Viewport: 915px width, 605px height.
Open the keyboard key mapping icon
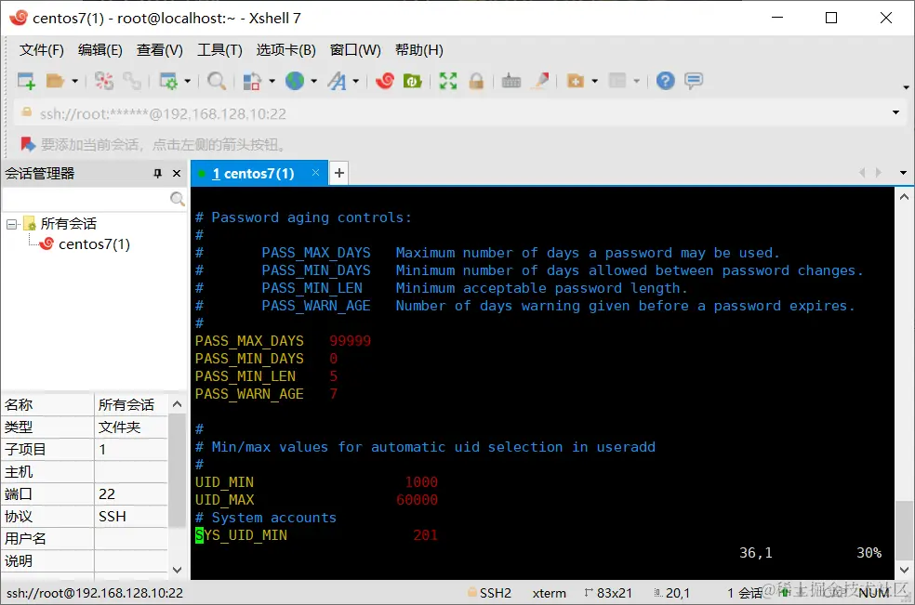(x=511, y=81)
